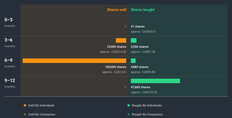Click the 6–9 months row label

point(10,63)
